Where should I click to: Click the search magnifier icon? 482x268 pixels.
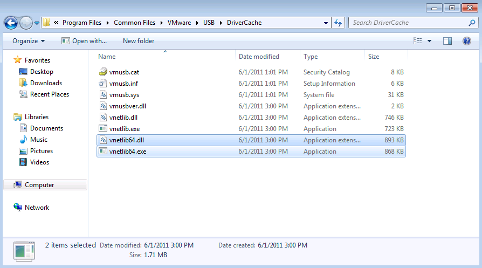coord(472,23)
